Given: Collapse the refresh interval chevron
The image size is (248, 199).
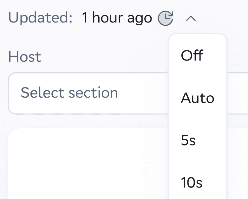Looking at the screenshot, I should (191, 19).
